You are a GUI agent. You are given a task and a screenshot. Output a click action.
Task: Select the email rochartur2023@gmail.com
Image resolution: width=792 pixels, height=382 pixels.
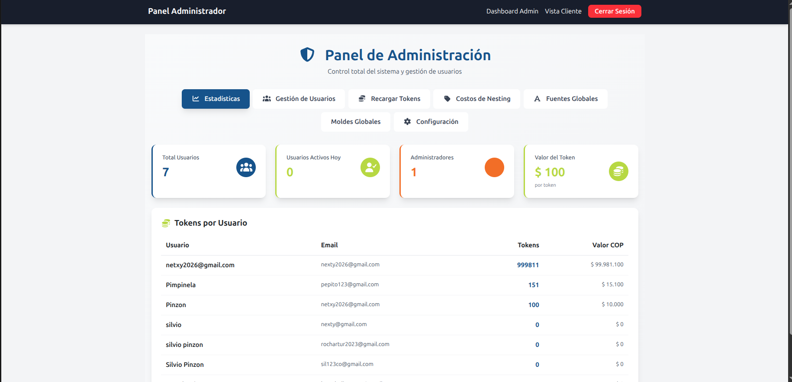click(x=355, y=344)
